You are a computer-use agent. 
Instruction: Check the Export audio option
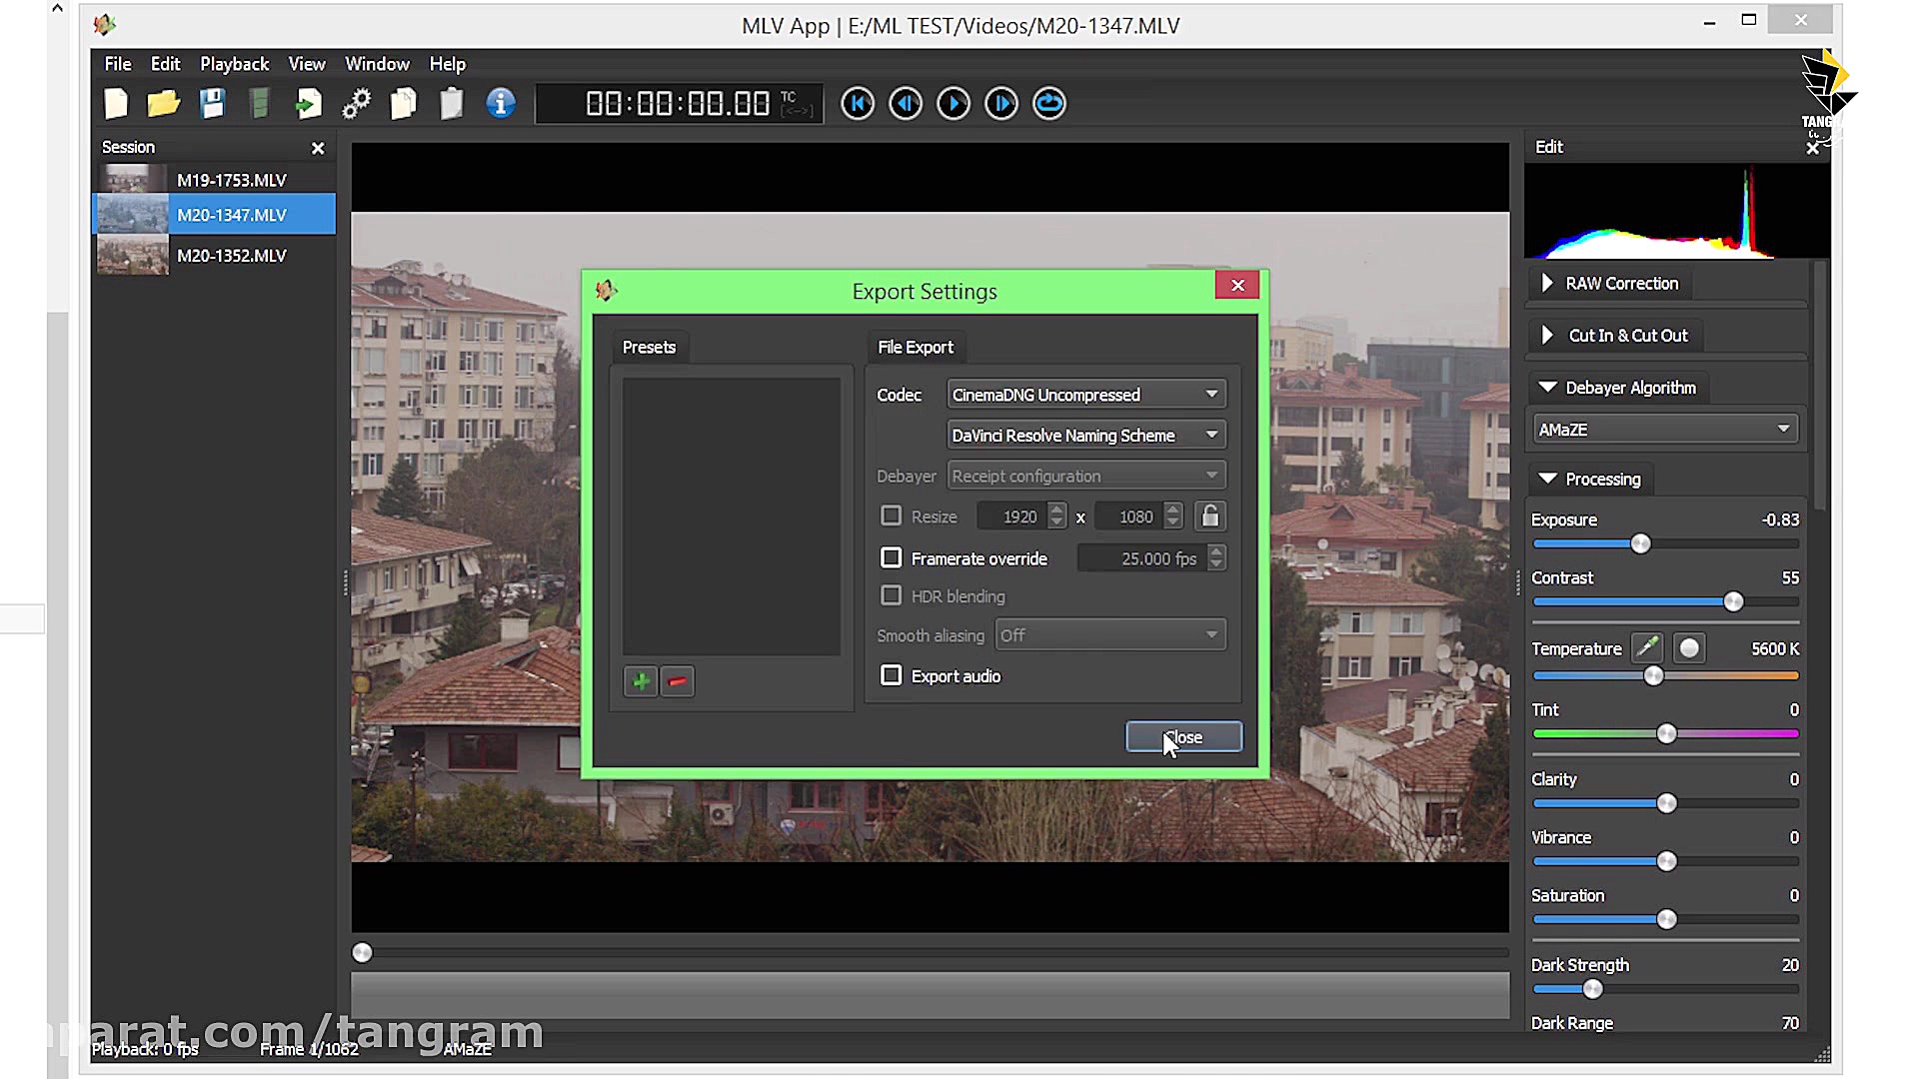(891, 676)
